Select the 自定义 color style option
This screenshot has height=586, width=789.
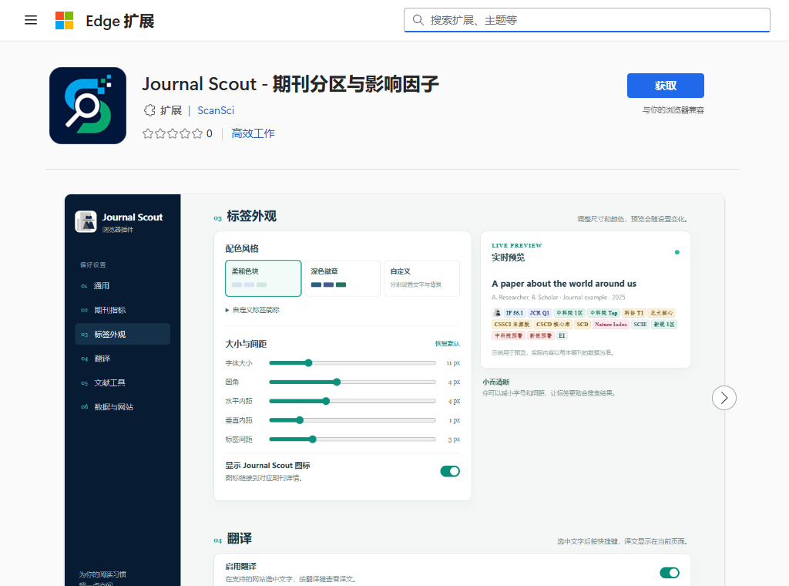[x=421, y=278]
